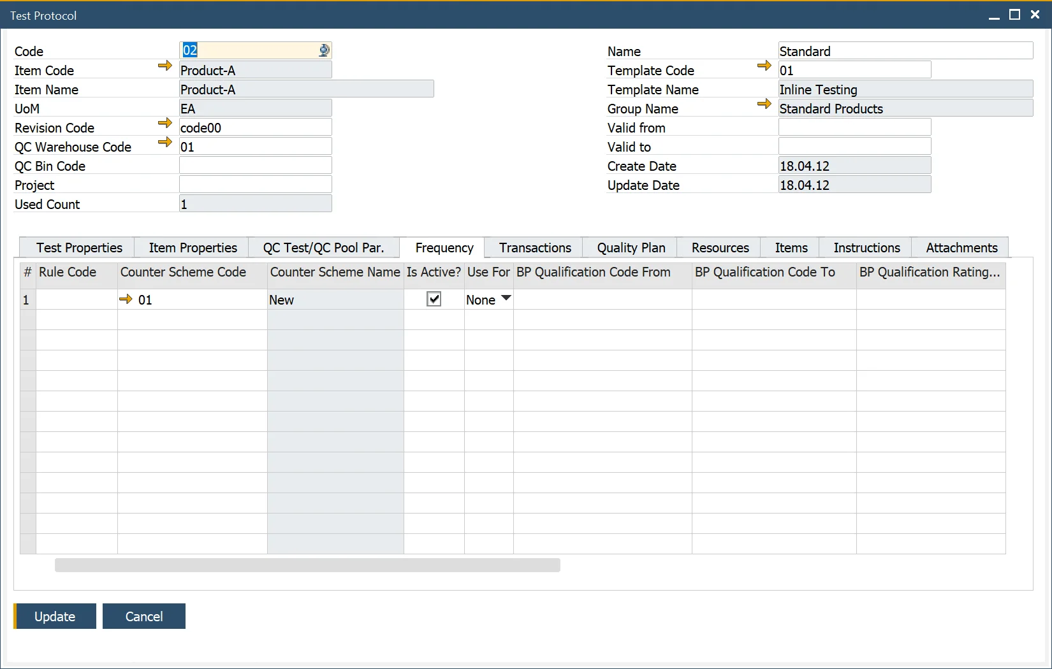Follow the Template Code link arrow
1052x669 pixels.
pos(764,66)
